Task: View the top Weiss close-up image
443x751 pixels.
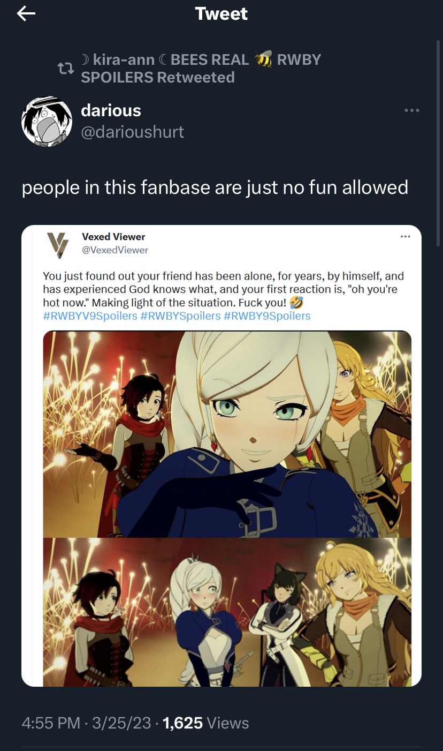Action: 227,434
